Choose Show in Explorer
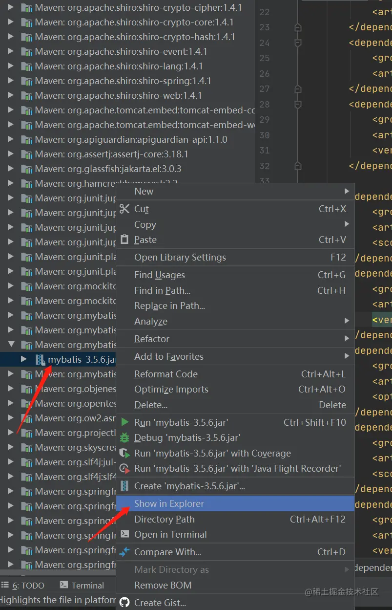The width and height of the screenshot is (392, 610). coord(235,503)
